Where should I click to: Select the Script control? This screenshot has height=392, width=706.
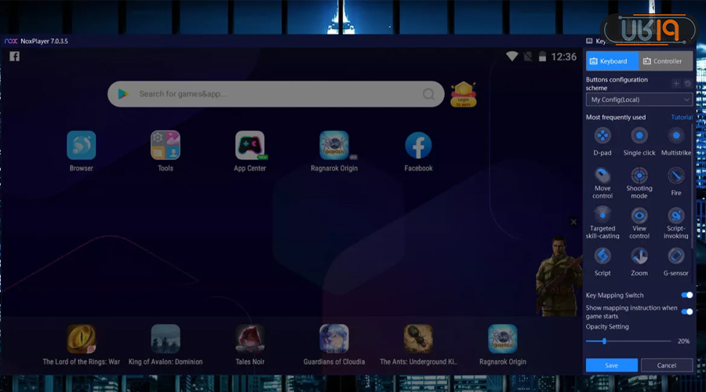coord(602,256)
